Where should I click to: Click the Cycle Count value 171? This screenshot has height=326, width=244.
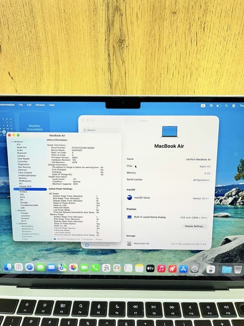75,179
